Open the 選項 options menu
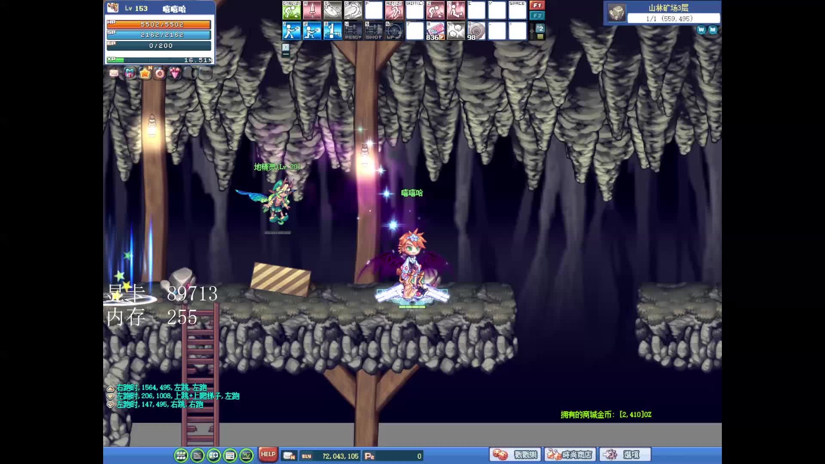The height and width of the screenshot is (464, 825). (624, 455)
